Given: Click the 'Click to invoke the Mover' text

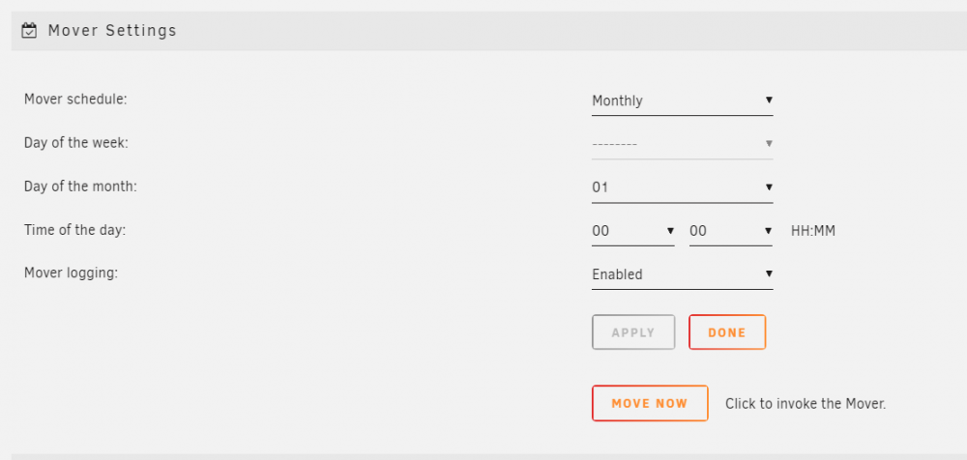Looking at the screenshot, I should point(806,404).
